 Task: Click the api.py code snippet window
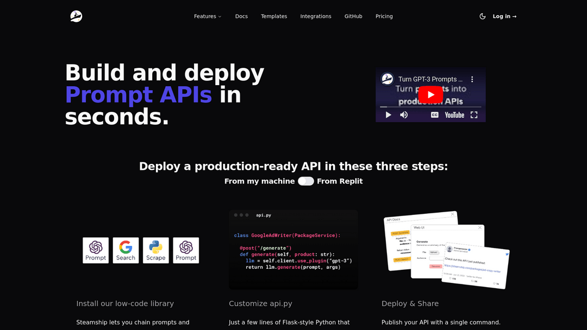pyautogui.click(x=293, y=250)
